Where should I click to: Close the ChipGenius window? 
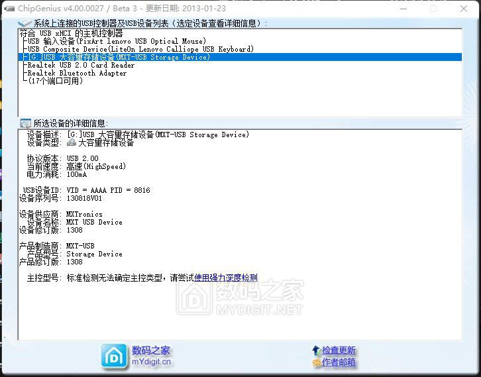click(464, 9)
